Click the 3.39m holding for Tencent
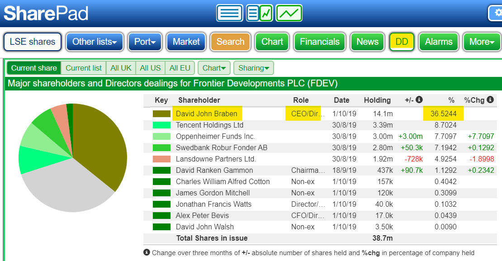Viewport: 502px width, 261px height. (x=383, y=125)
